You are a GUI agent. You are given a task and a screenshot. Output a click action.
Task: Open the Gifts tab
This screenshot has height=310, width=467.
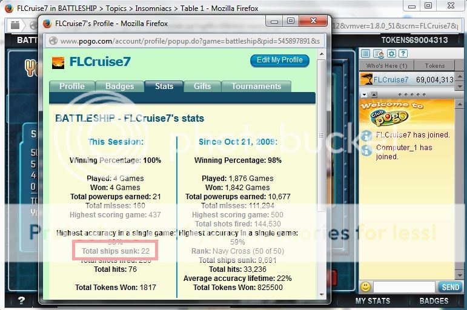tap(202, 87)
